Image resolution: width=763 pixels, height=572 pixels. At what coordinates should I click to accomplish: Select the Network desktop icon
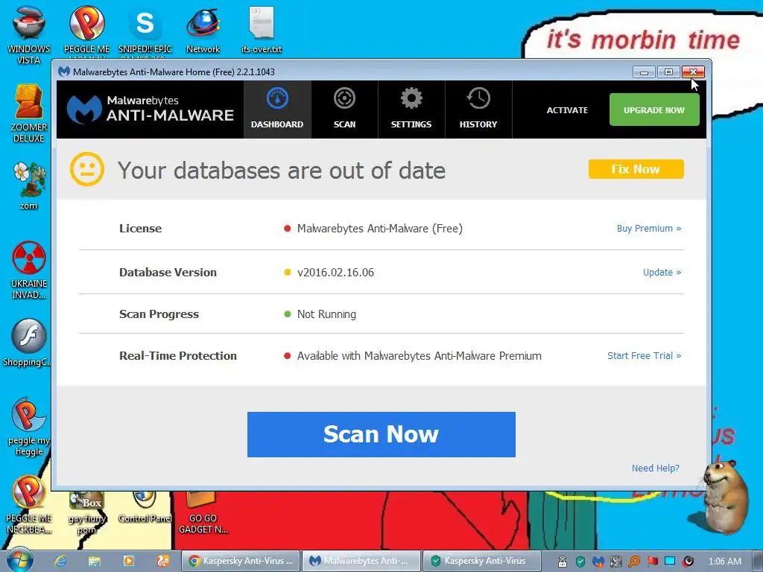click(203, 30)
